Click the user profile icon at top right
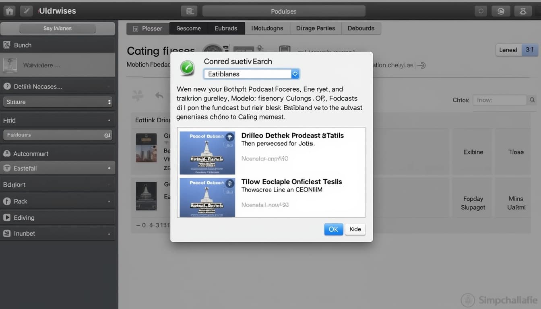Screen dimensions: 541x309 coord(523,11)
